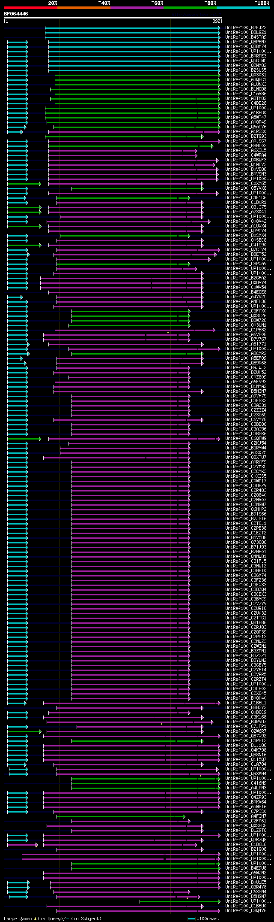Select UniRef100_Q3JI75 label
Viewport: 274px width, 922px height.
246,207
